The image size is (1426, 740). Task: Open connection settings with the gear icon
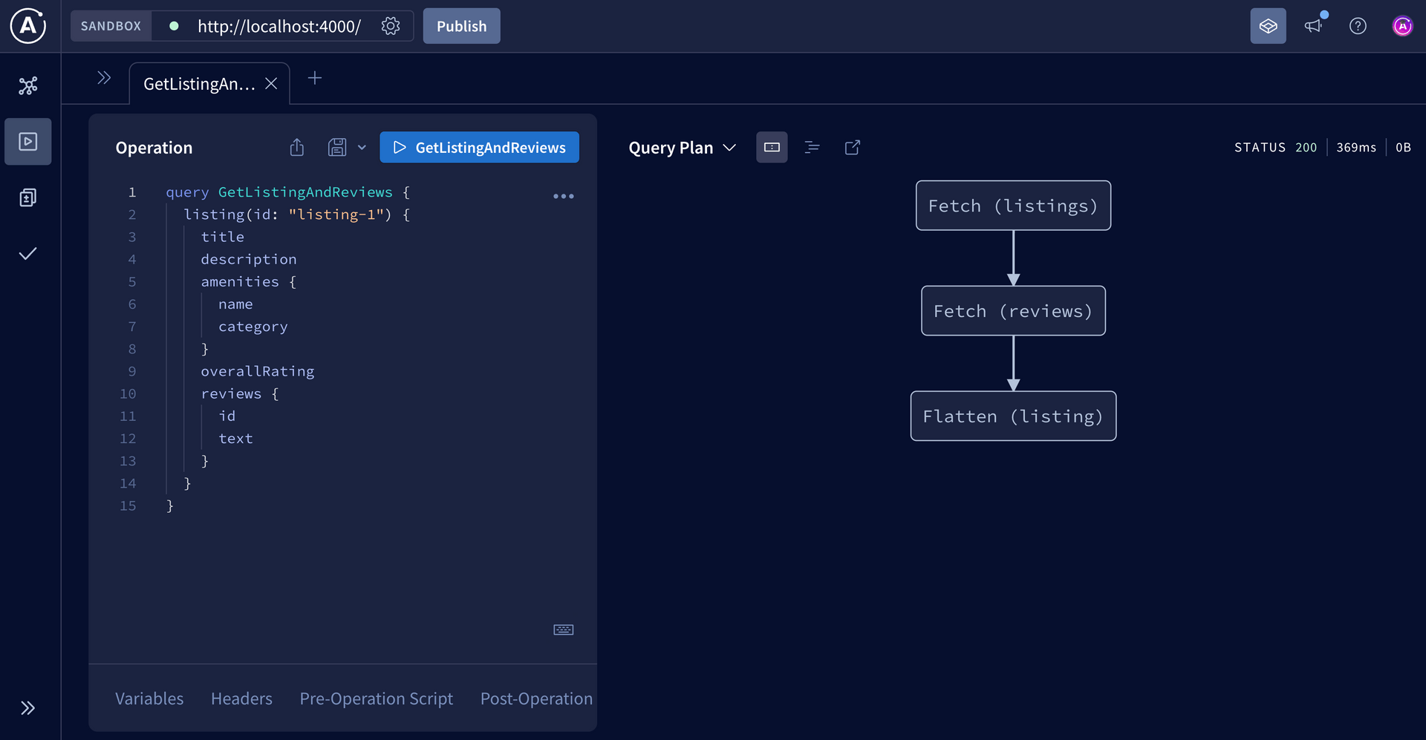click(x=391, y=26)
